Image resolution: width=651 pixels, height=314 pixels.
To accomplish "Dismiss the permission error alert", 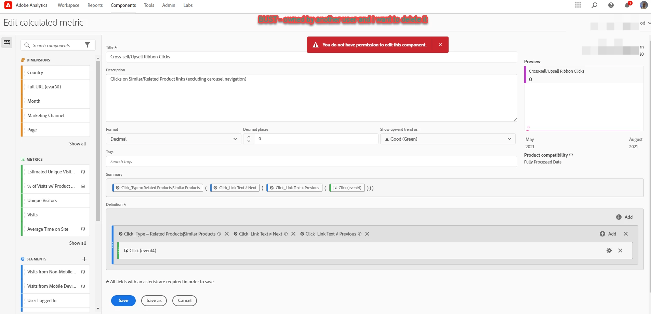I will [x=440, y=45].
